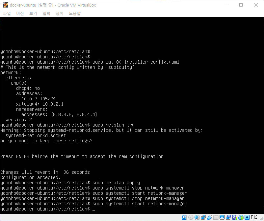The image size is (264, 221).
Task: Click the 'systemd-networkd.socket' line
Action: [36, 135]
